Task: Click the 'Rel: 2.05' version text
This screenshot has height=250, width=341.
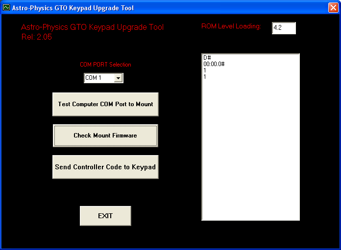Action: tap(37, 37)
